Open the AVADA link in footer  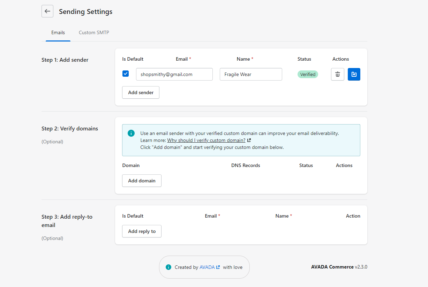click(207, 267)
